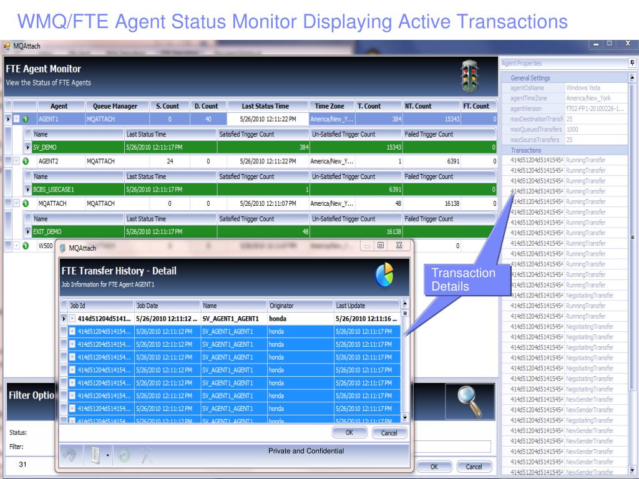639x479 pixels.
Task: Open the dropdown arrow next to the door toolbar icon
Action: (x=107, y=455)
